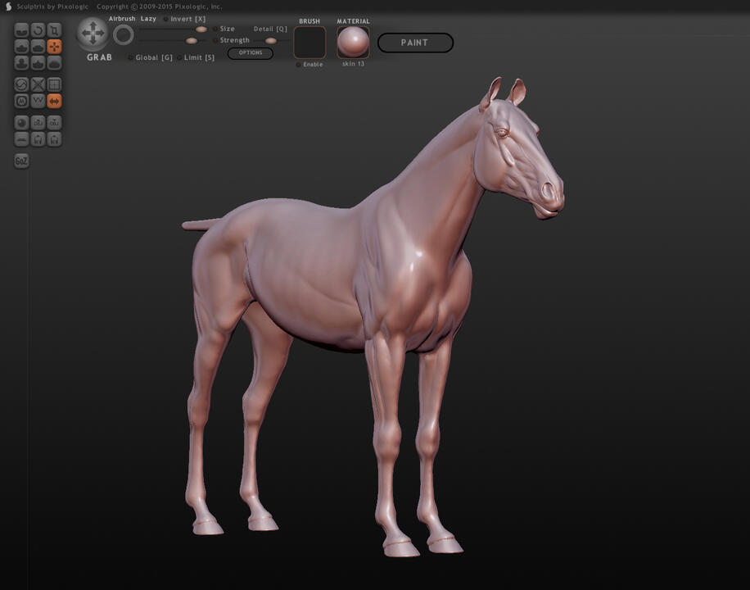750x590 pixels.
Task: Switch to PAINT mode
Action: pyautogui.click(x=414, y=43)
